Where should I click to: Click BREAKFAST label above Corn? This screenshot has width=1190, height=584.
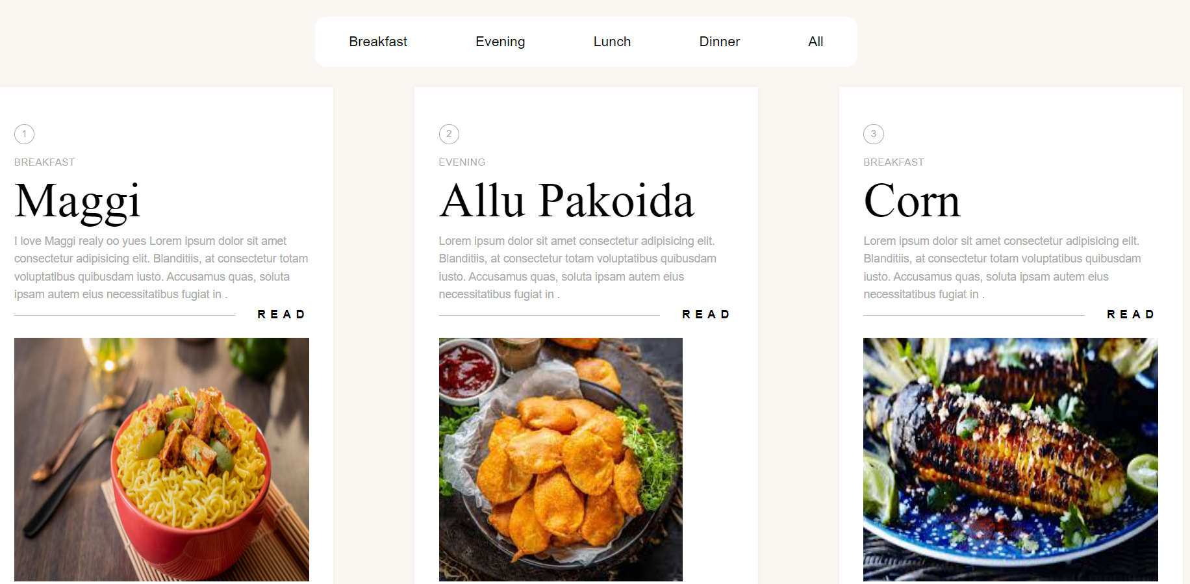pos(894,162)
